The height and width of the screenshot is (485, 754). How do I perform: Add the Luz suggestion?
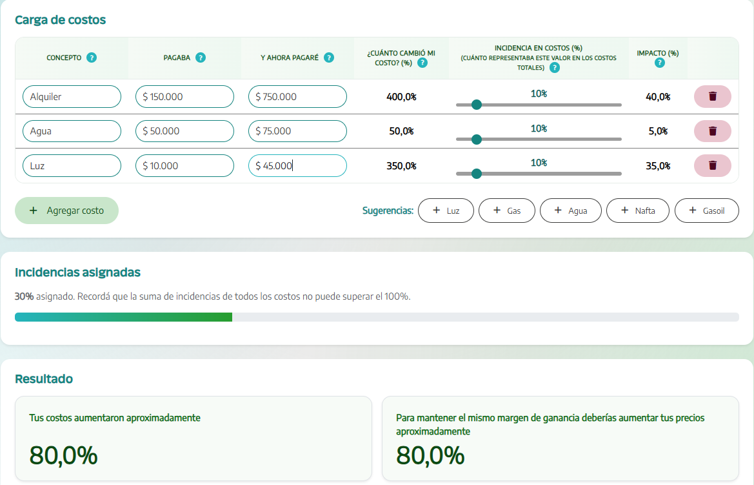(446, 211)
